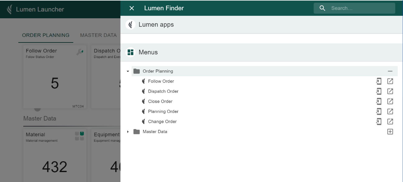Open the Follow Order tile in Launcher

pyautogui.click(x=55, y=77)
